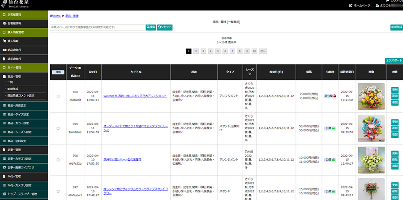This screenshot has width=403, height=200.
Task: Click the balloon product thumbnail for item 399
Action: coord(371,128)
